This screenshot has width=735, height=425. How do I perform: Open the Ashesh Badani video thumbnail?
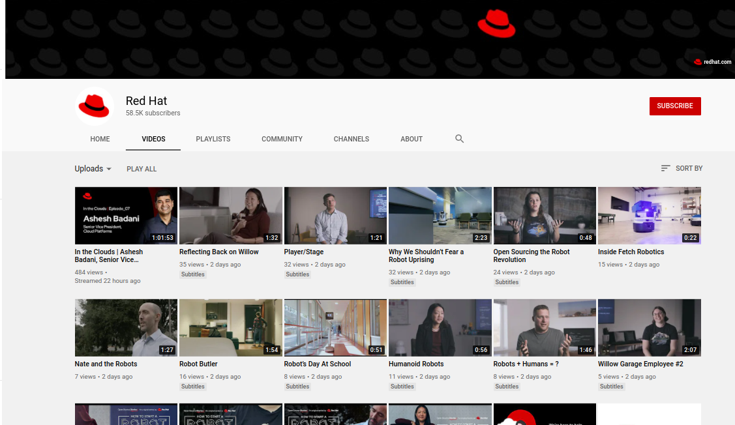pyautogui.click(x=126, y=216)
